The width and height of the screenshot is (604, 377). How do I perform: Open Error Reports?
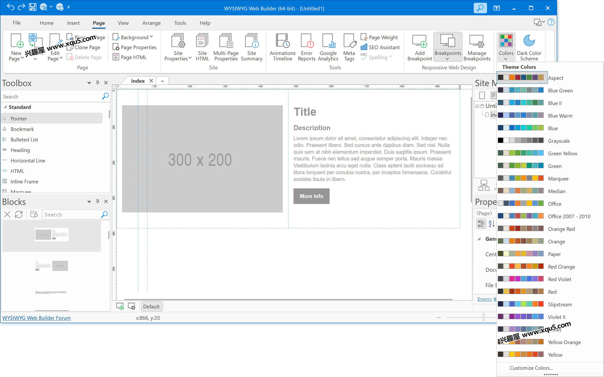tap(307, 47)
